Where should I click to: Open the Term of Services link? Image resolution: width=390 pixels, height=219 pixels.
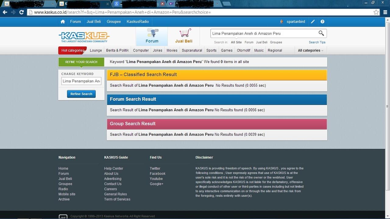click(x=117, y=200)
